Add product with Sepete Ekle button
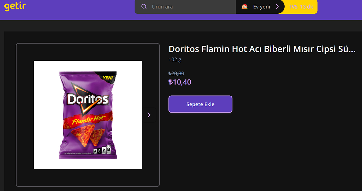 [200, 104]
